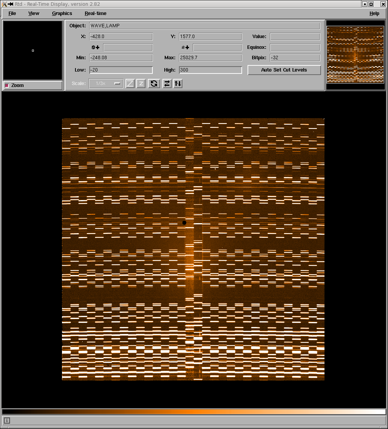Open the Help menu
This screenshot has width=388, height=429.
374,13
